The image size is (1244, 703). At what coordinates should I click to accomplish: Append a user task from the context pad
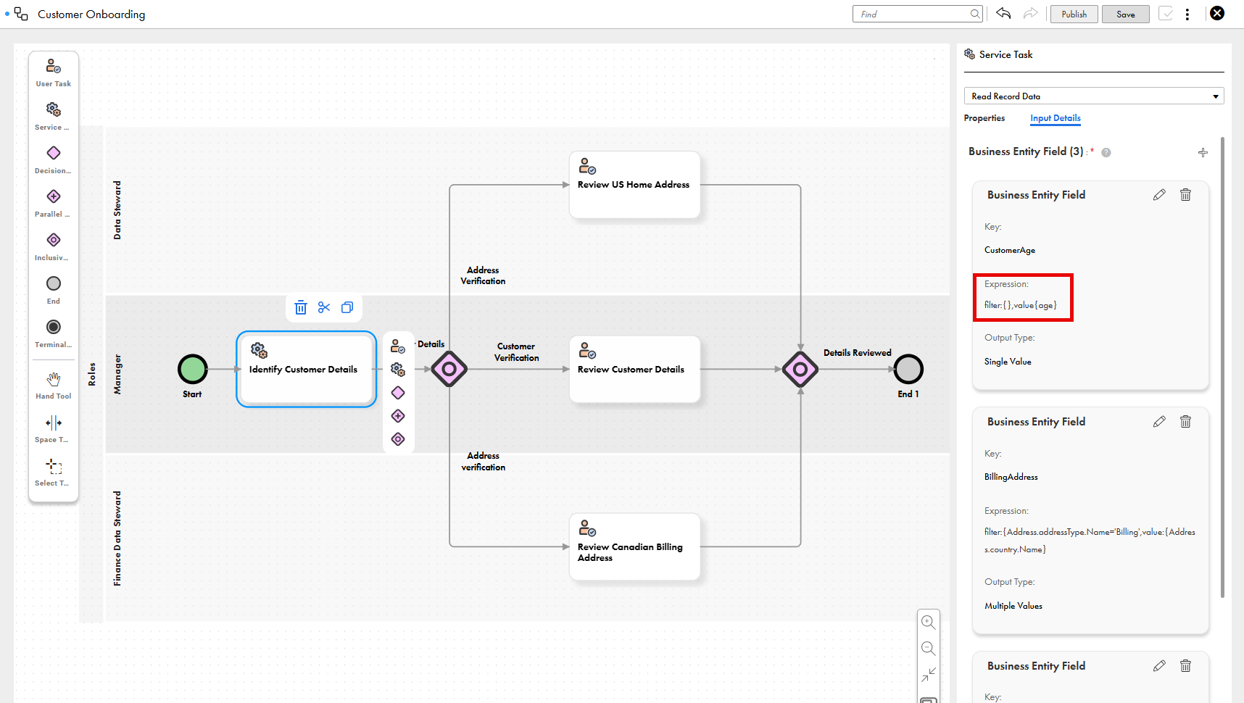(398, 346)
